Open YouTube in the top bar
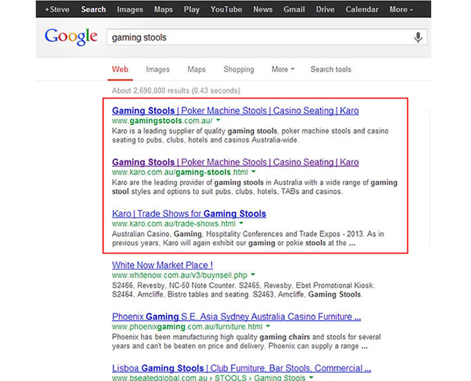The image size is (471, 381). point(226,9)
